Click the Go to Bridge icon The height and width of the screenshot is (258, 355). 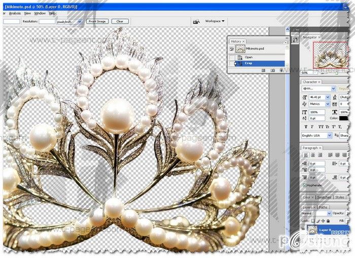tap(196, 21)
